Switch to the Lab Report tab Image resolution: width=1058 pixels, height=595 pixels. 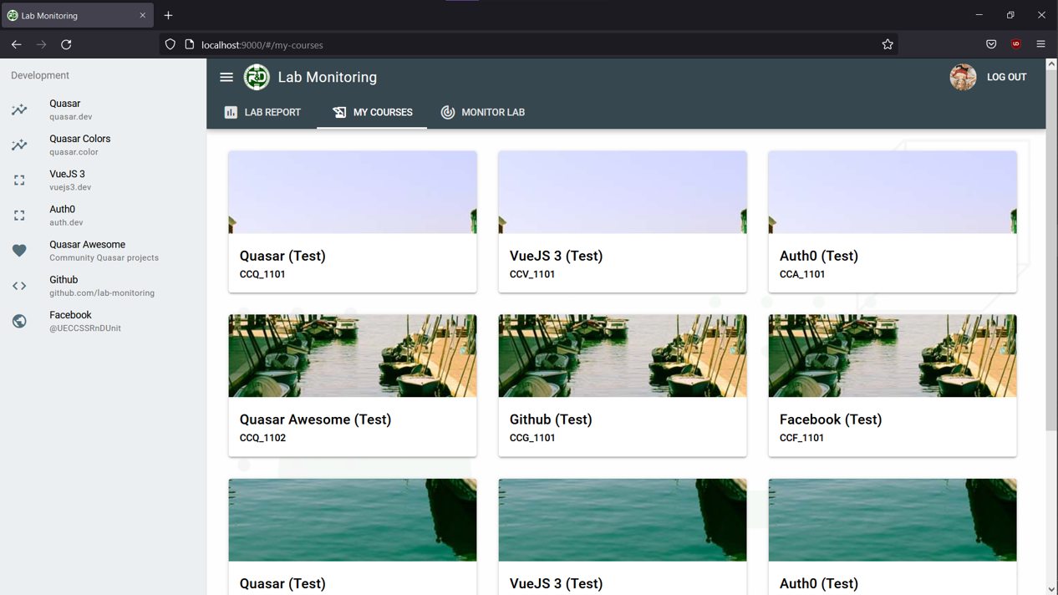262,112
